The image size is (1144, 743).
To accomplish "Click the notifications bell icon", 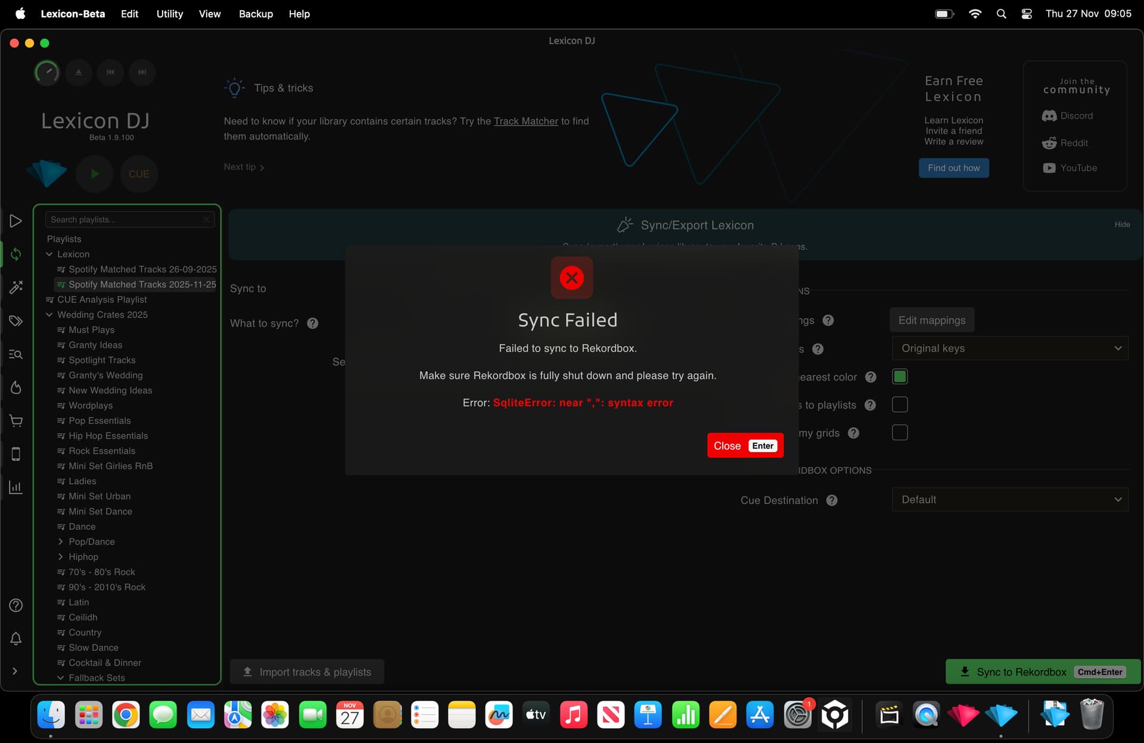I will [16, 639].
